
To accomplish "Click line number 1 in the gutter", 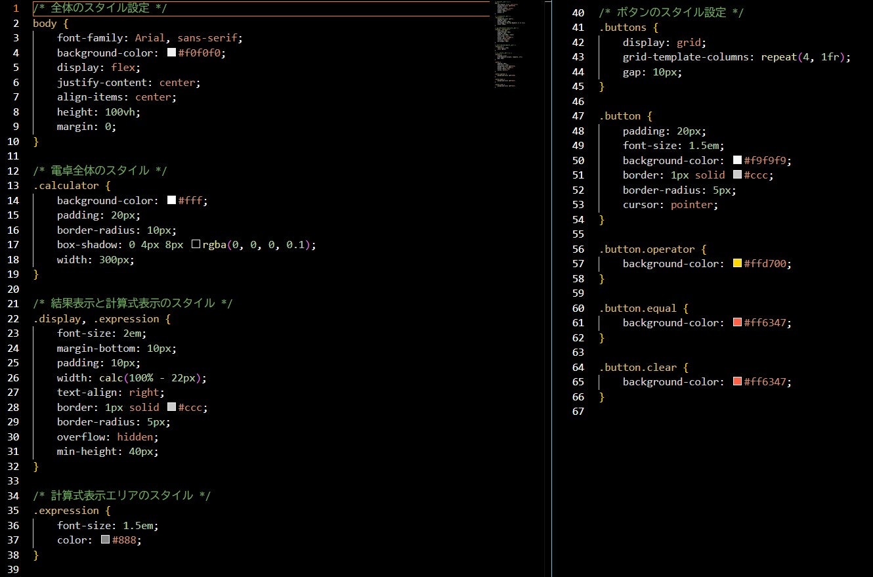I will 16,9.
